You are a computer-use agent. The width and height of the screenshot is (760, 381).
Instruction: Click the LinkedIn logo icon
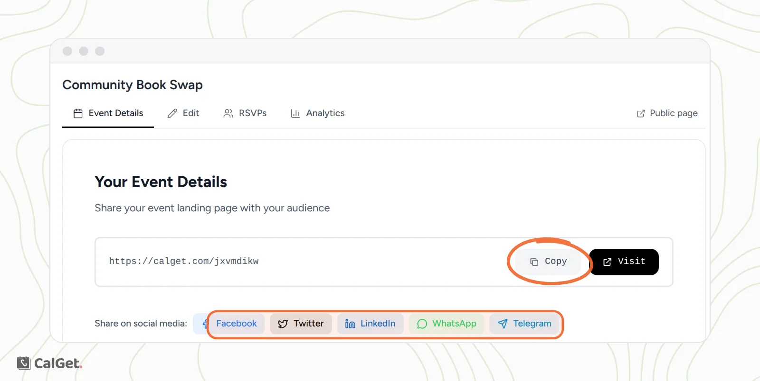[x=350, y=324]
